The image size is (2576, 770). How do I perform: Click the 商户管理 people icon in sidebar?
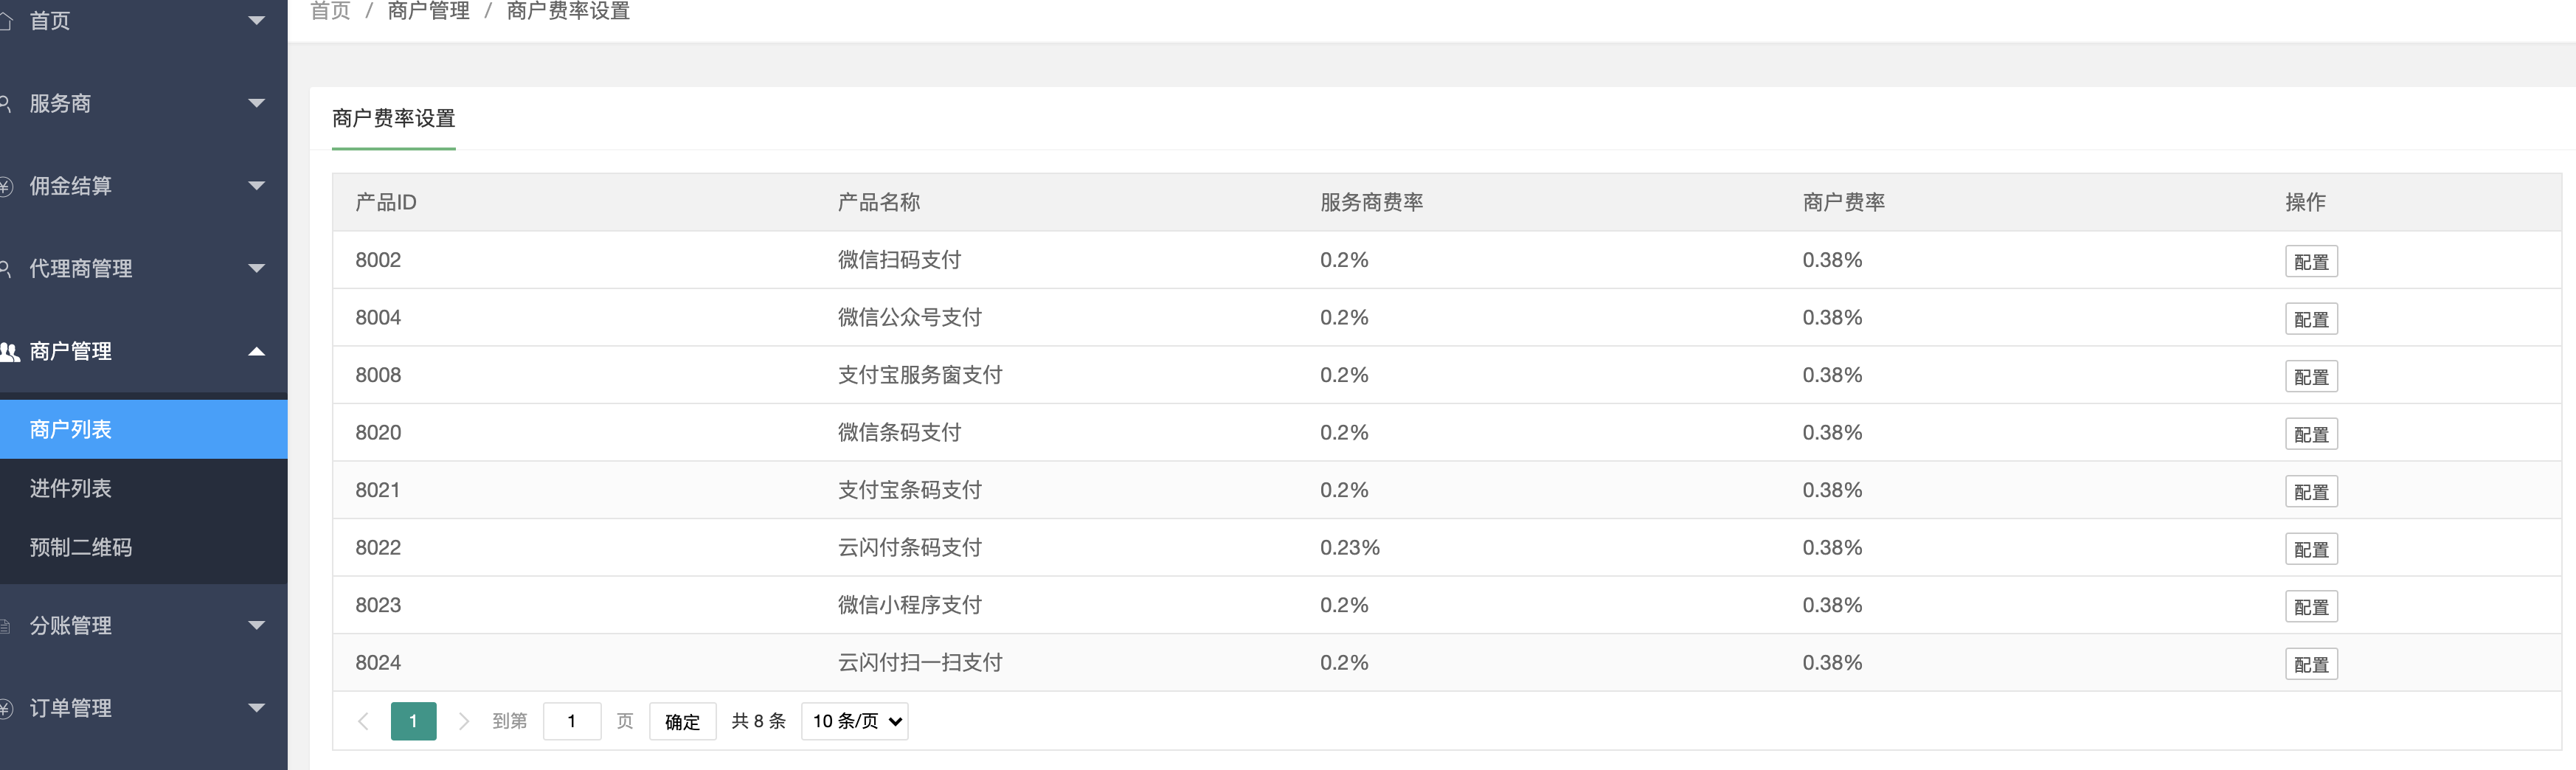[10, 352]
